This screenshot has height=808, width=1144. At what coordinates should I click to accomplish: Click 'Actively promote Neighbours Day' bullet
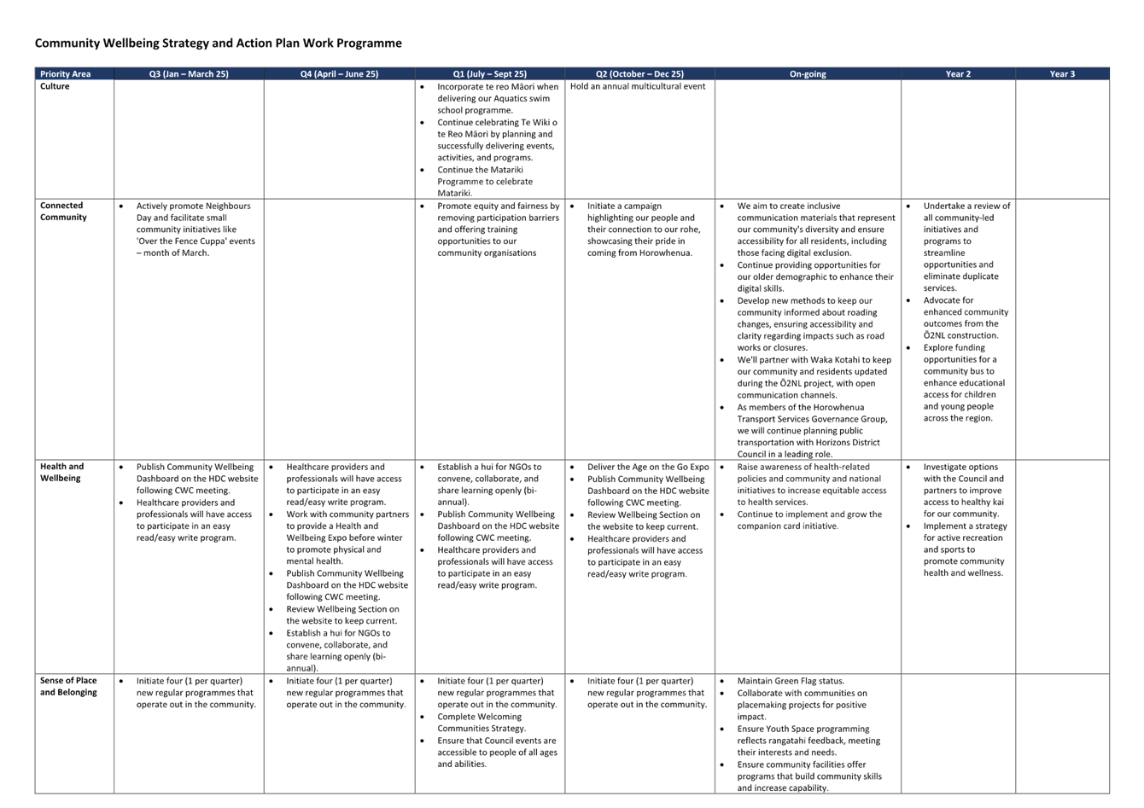point(196,230)
